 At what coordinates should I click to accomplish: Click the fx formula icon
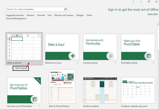[x=111, y=56]
